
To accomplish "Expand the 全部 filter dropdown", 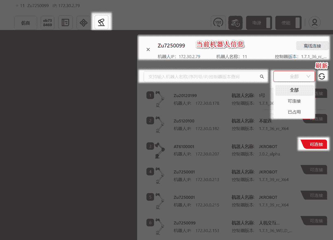I will pos(294,77).
